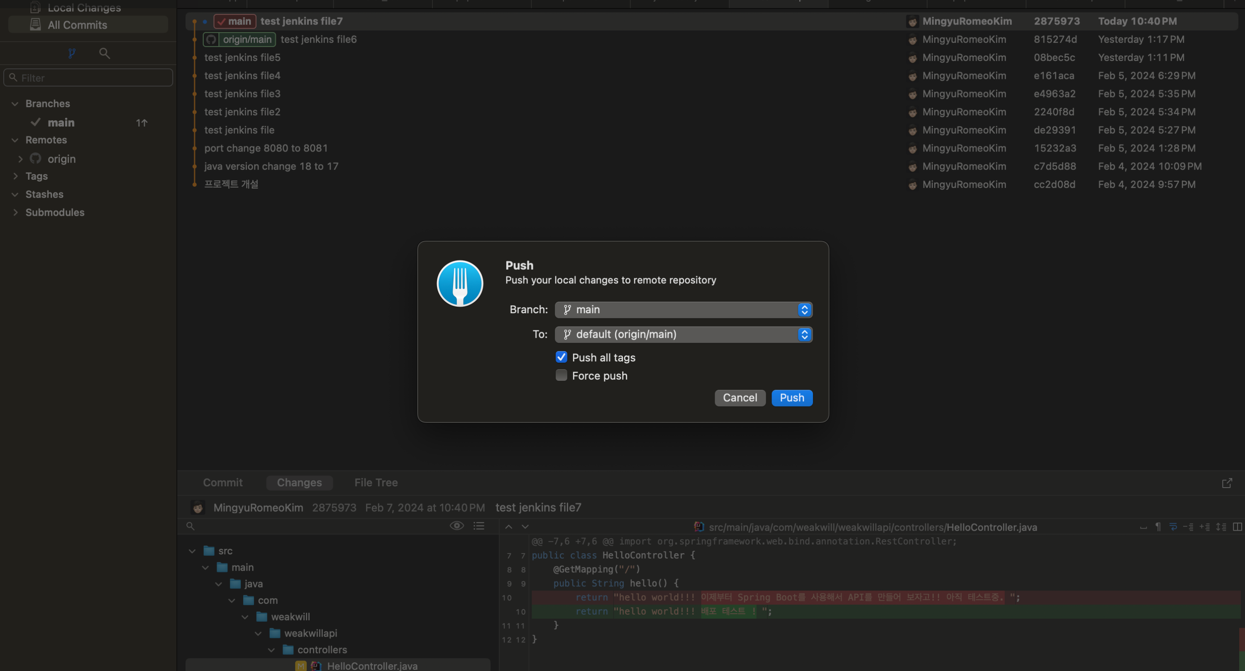The width and height of the screenshot is (1245, 671).
Task: Switch to the Commit tab
Action: (x=222, y=483)
